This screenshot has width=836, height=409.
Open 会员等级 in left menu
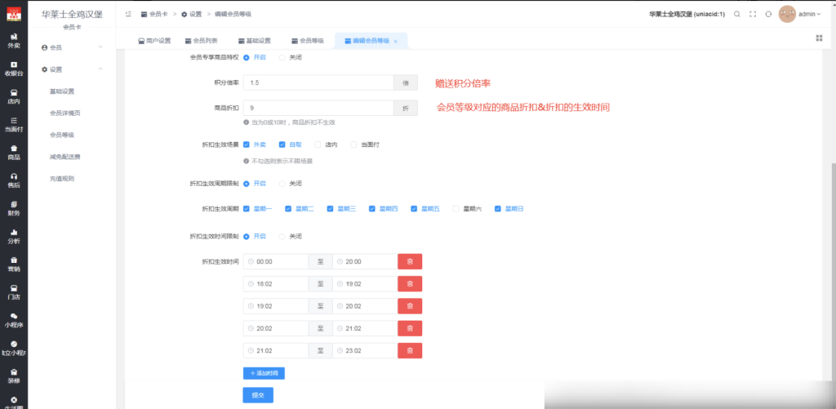click(x=62, y=135)
